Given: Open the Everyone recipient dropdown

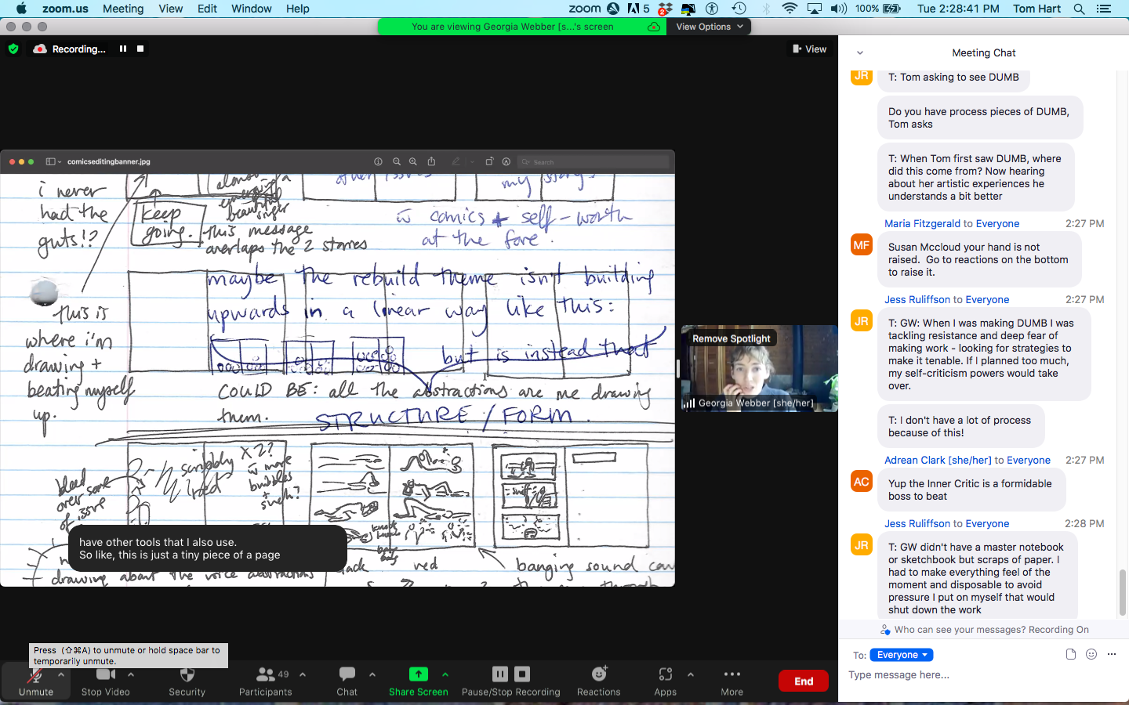Looking at the screenshot, I should pyautogui.click(x=902, y=655).
